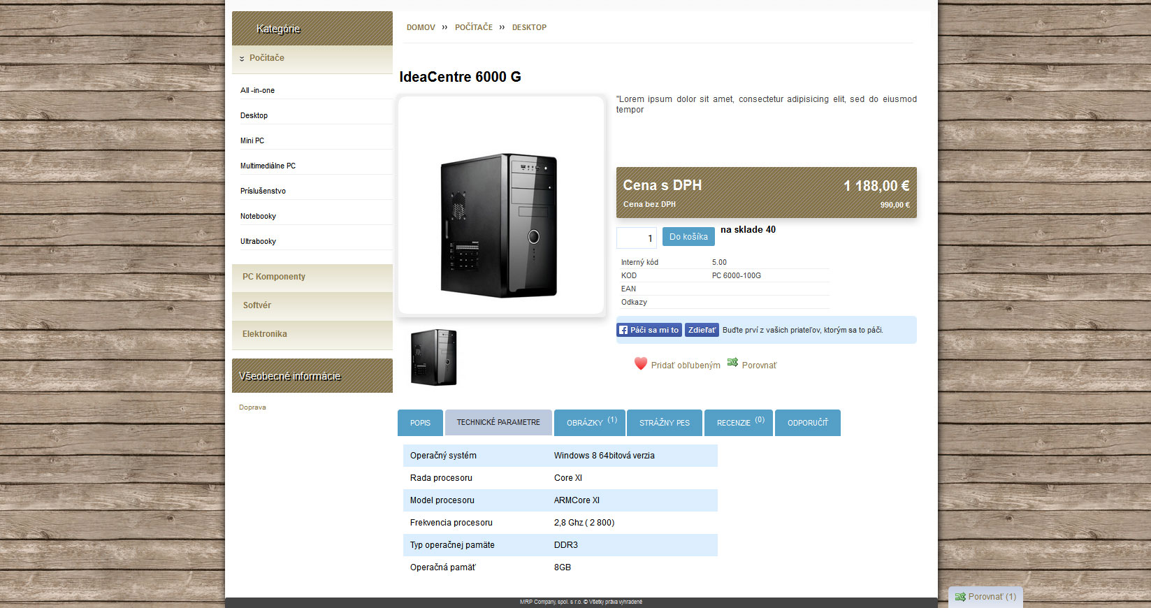The height and width of the screenshot is (608, 1151).
Task: Click MRP Company footer copyright text
Action: [581, 602]
